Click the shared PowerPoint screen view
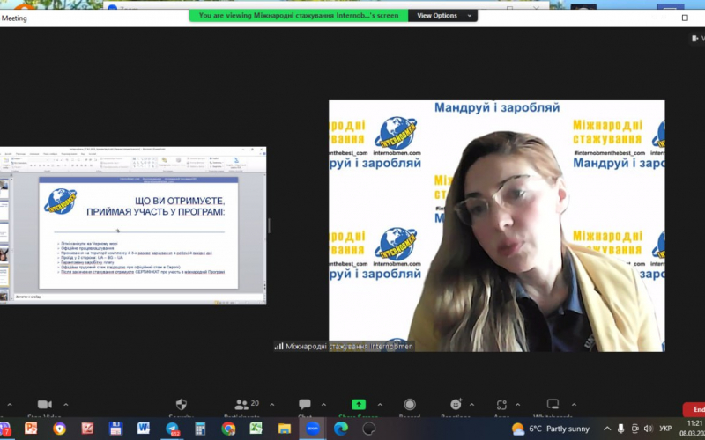The image size is (705, 440). point(133,226)
